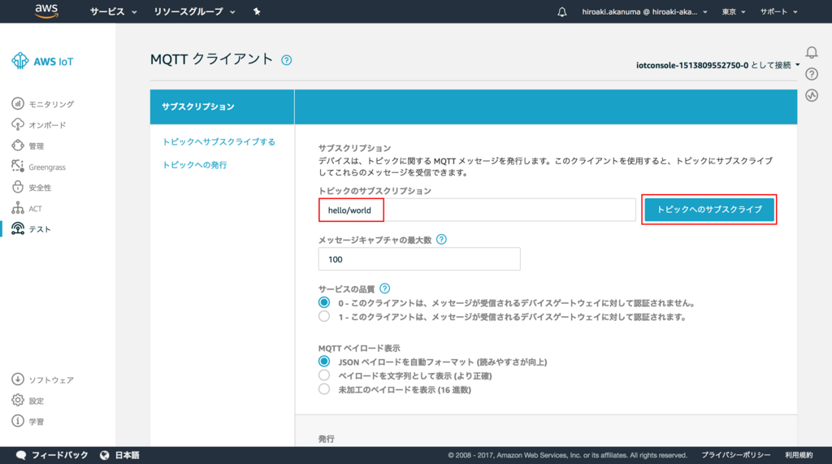Go to the オンボード menu item
Image resolution: width=832 pixels, height=464 pixels.
[47, 125]
